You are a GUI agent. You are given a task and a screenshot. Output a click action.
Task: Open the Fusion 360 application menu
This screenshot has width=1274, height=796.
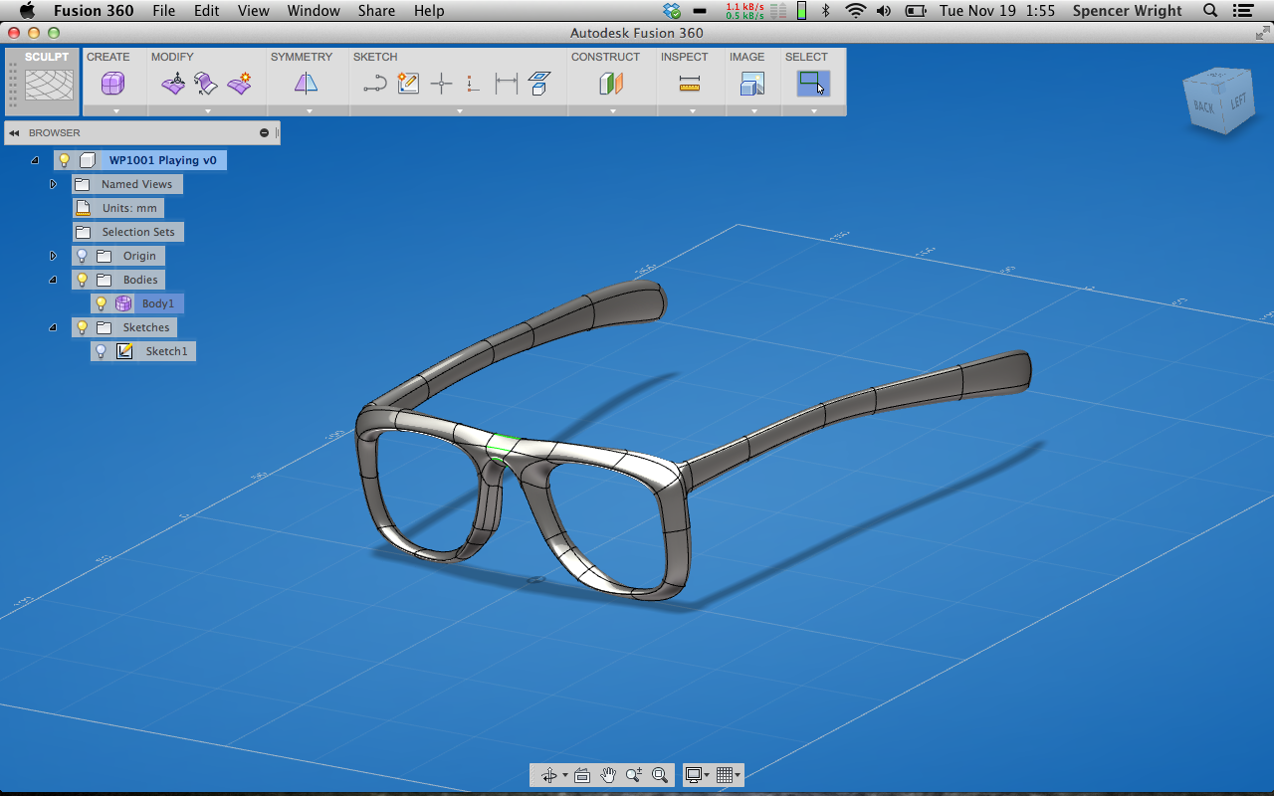[x=94, y=11]
